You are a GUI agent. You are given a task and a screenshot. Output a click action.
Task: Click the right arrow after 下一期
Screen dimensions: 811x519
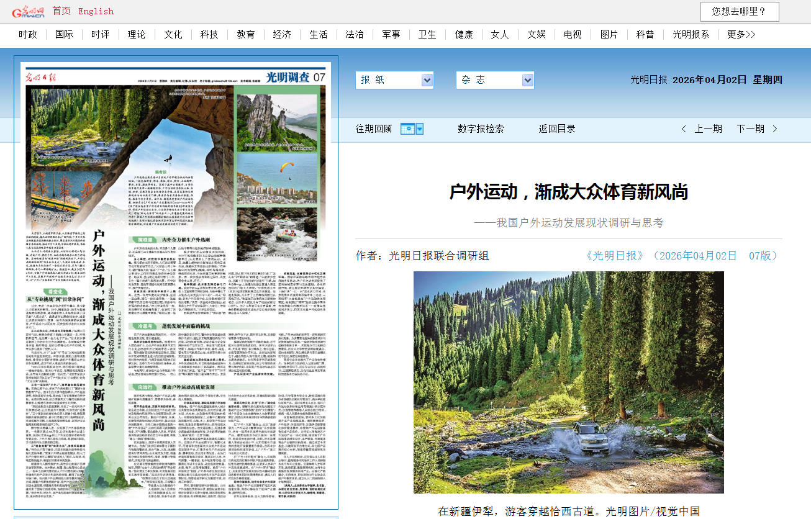pyautogui.click(x=774, y=129)
